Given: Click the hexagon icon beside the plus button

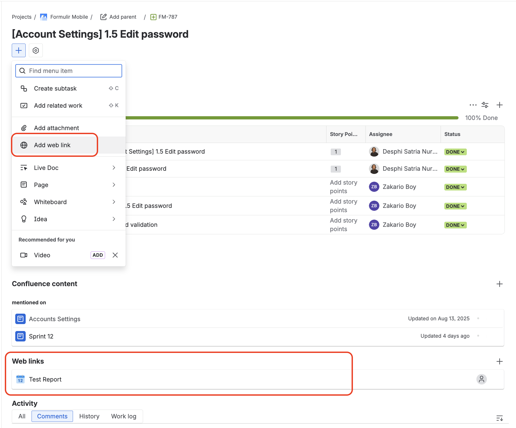Looking at the screenshot, I should (x=36, y=50).
